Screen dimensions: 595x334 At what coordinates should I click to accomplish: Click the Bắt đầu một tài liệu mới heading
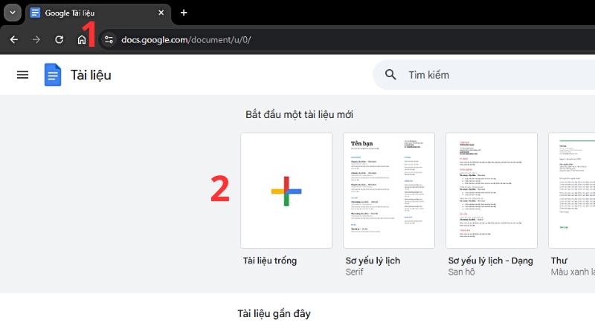pos(299,114)
